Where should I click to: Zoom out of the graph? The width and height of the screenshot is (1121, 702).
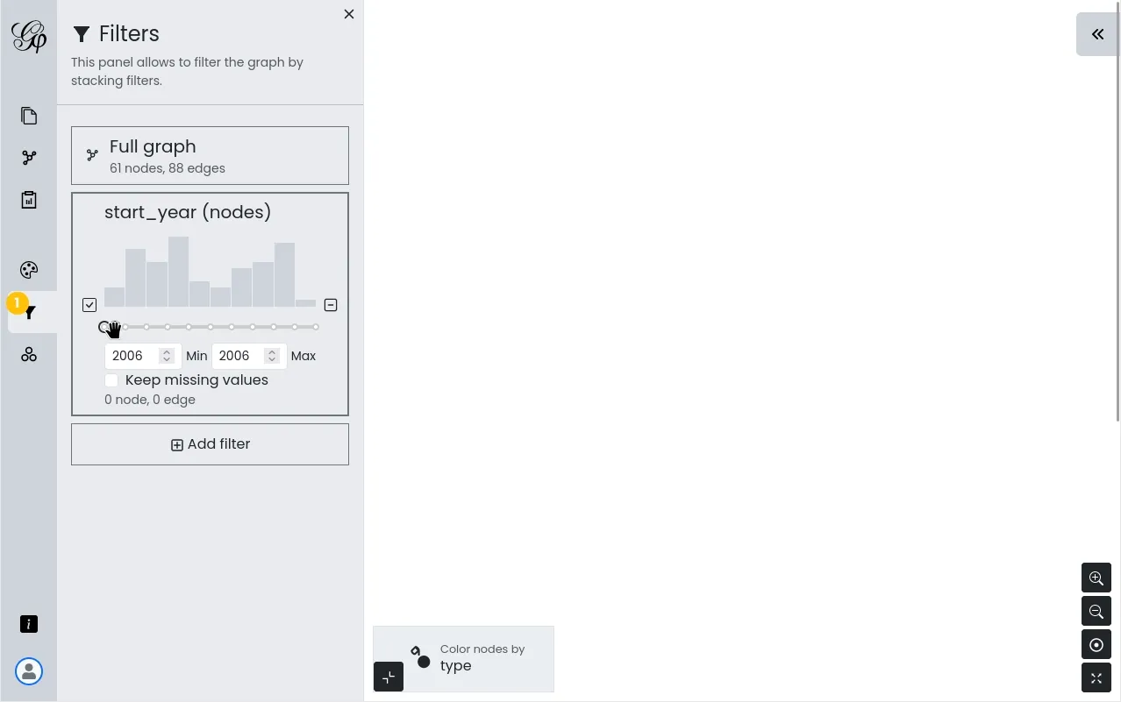1096,611
